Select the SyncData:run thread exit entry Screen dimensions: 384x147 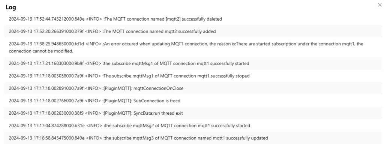click(x=193, y=113)
